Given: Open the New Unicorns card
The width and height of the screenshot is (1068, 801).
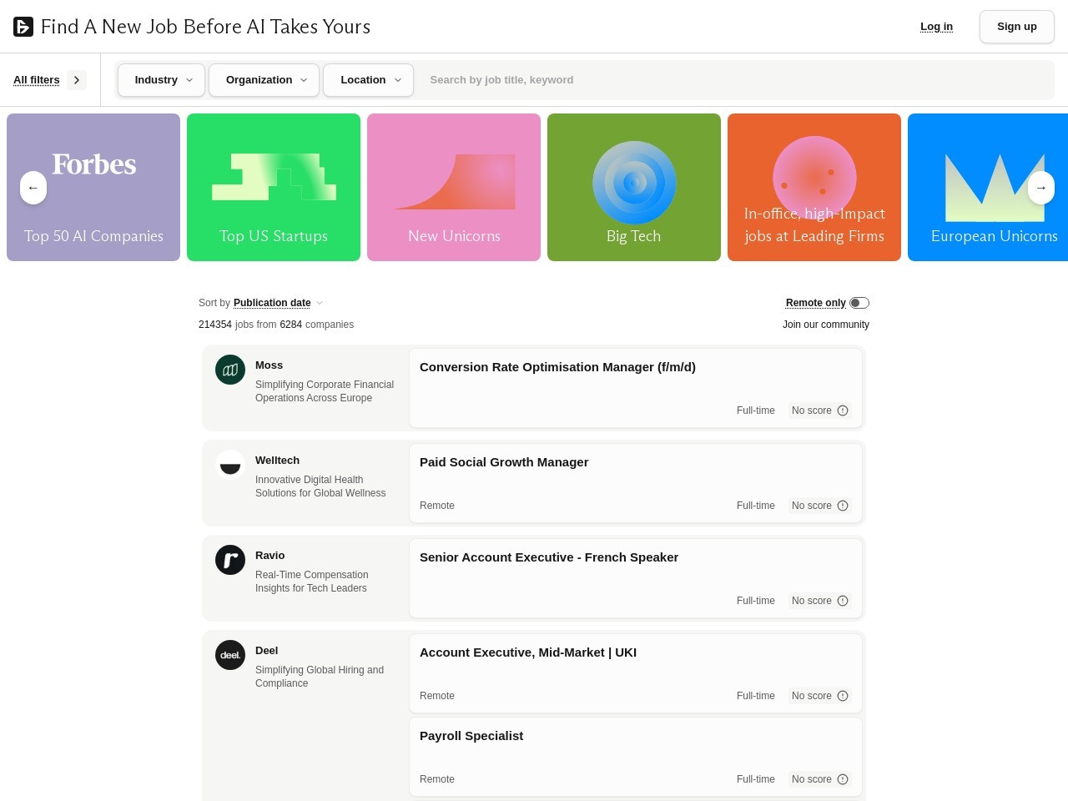Looking at the screenshot, I should point(454,188).
